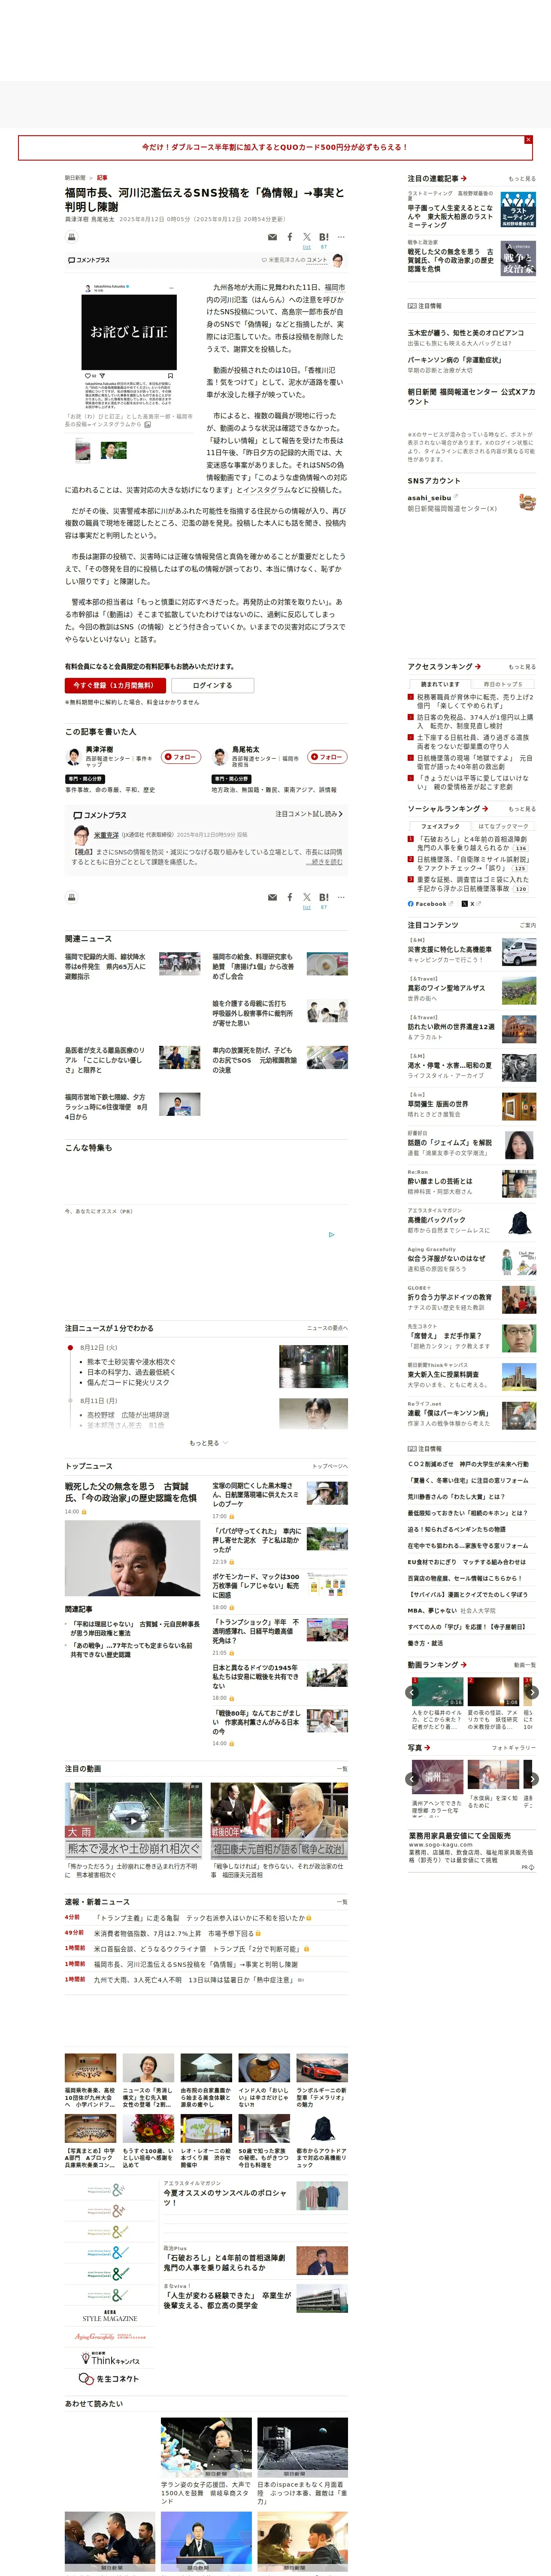The width and height of the screenshot is (551, 2576).
Task: Share by mail using icon under headline
Action: (x=272, y=237)
